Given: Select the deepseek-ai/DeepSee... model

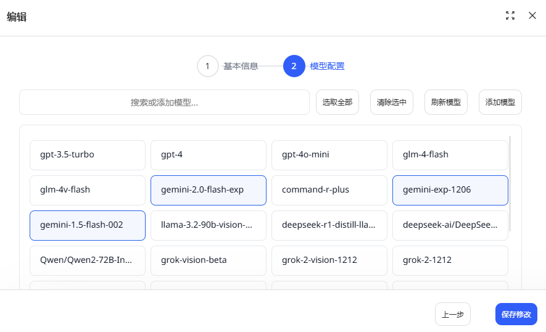Looking at the screenshot, I should pos(450,225).
